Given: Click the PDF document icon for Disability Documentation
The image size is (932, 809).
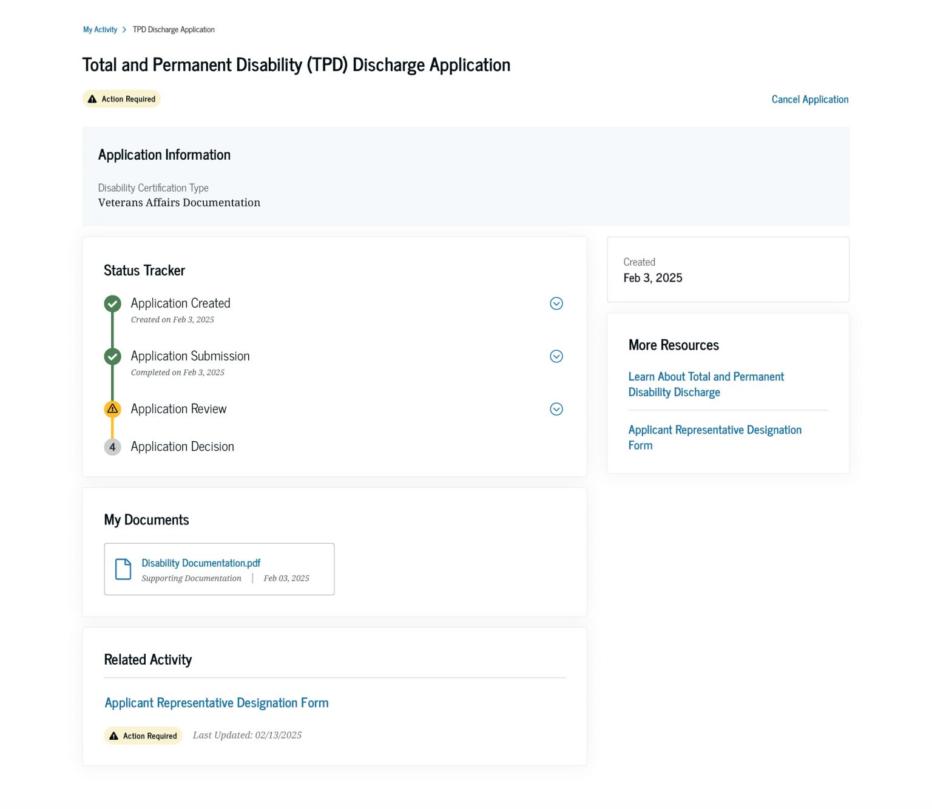Looking at the screenshot, I should [x=123, y=569].
